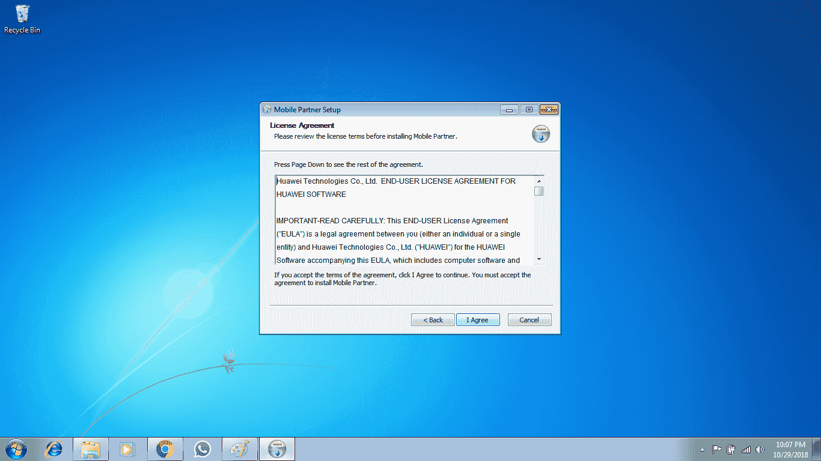The height and width of the screenshot is (461, 821).
Task: Click the 'License Agreement' heading text
Action: point(302,125)
